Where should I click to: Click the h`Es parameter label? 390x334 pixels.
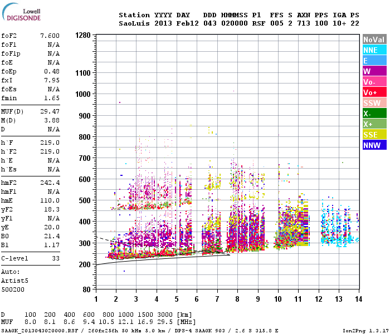pos(9,169)
